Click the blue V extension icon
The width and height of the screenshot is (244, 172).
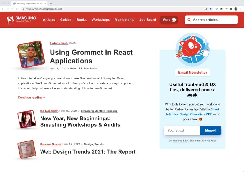point(217,9)
